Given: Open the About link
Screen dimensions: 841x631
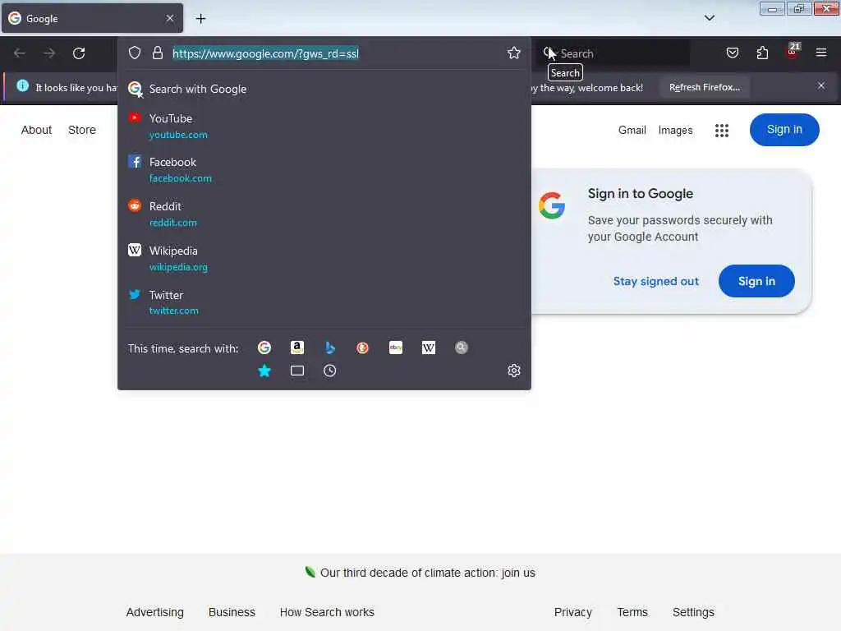Looking at the screenshot, I should pyautogui.click(x=36, y=130).
